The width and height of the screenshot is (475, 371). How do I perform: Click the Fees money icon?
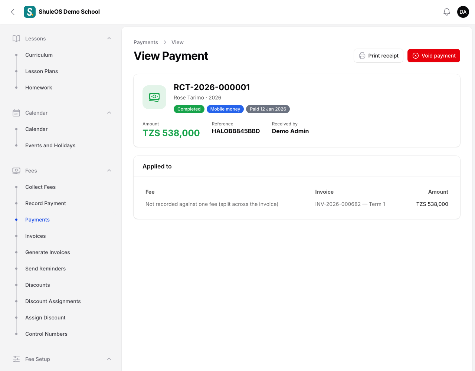click(16, 171)
